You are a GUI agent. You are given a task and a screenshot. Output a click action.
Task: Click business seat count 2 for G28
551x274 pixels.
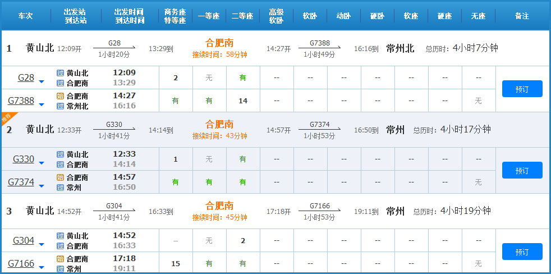point(176,78)
